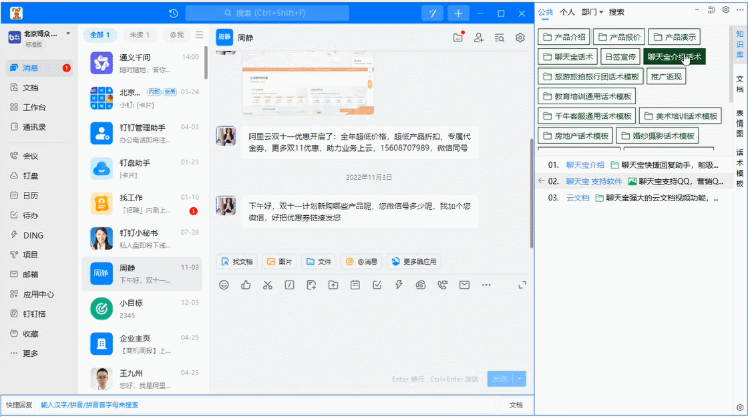Open the 产品介绍 folder
Screen dimensions: 748x417
tap(564, 37)
